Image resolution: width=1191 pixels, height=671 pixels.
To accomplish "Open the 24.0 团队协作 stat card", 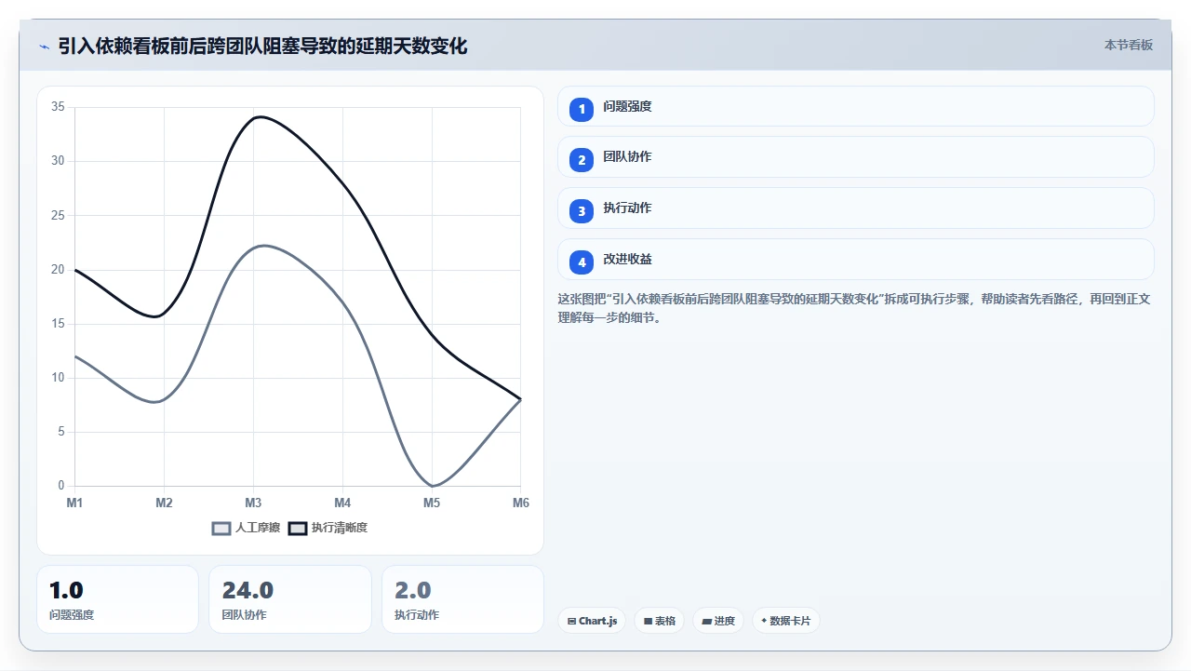I will [290, 599].
